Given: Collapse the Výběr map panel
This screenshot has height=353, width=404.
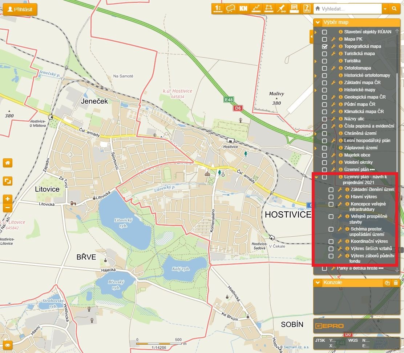Looking at the screenshot, I should pyautogui.click(x=318, y=22).
